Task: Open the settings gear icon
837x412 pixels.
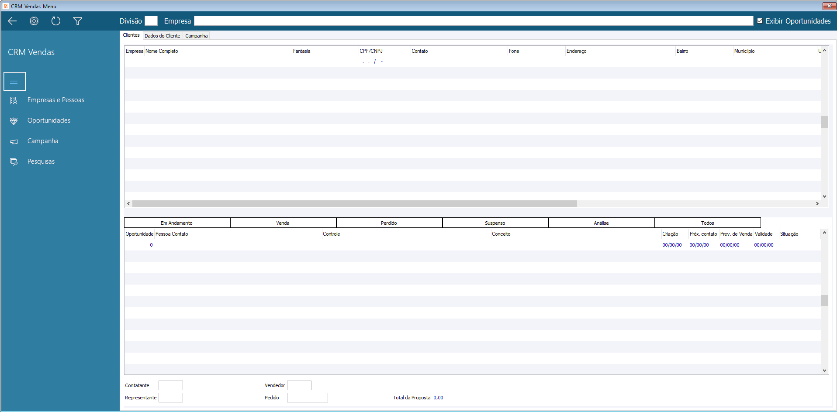Action: (x=34, y=21)
